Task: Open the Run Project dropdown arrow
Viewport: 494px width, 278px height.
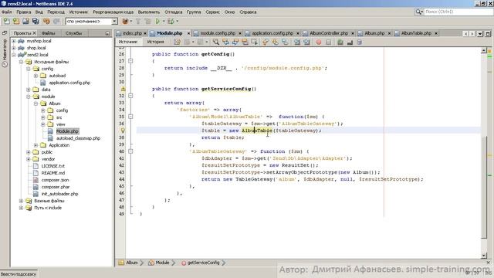Action: (x=164, y=21)
